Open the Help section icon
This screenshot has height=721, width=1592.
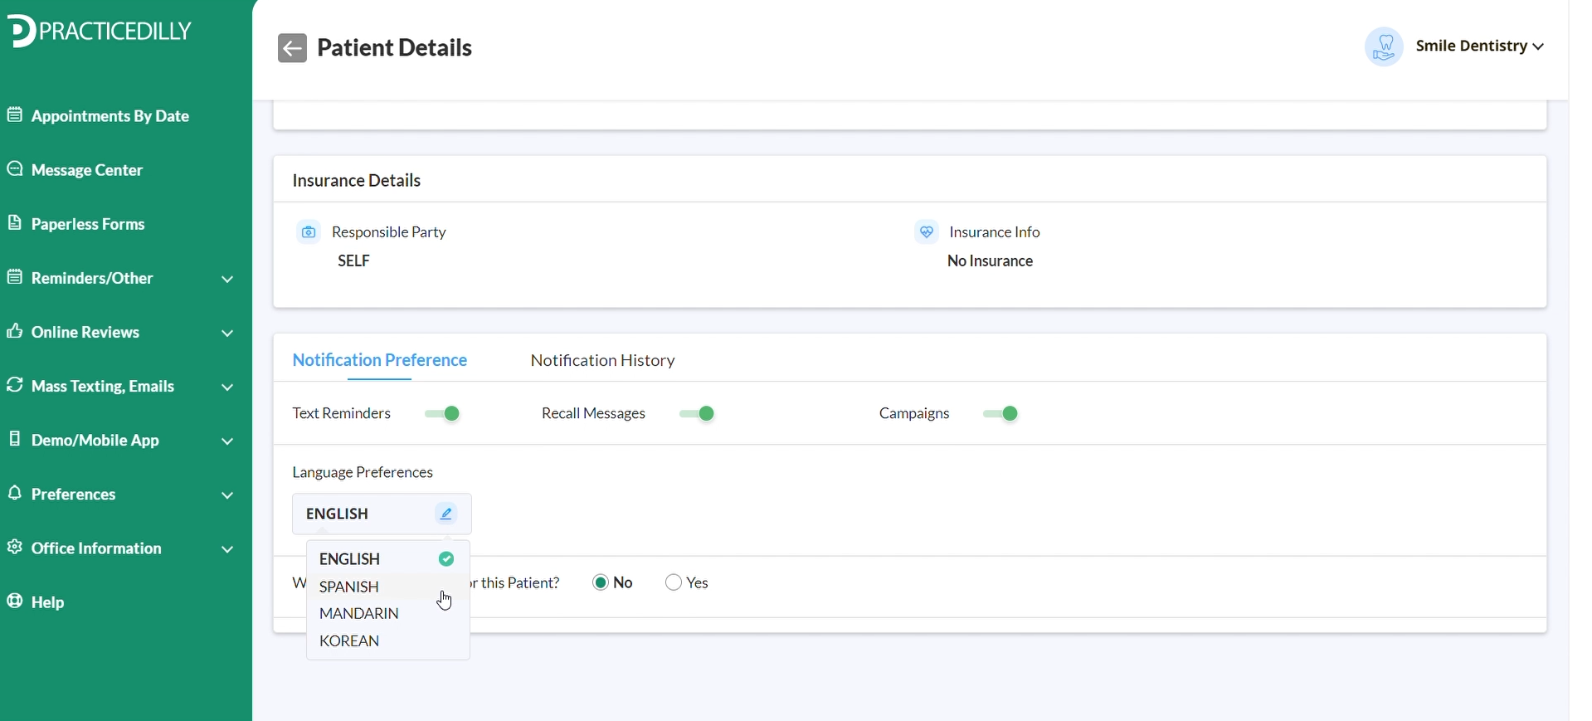[15, 602]
